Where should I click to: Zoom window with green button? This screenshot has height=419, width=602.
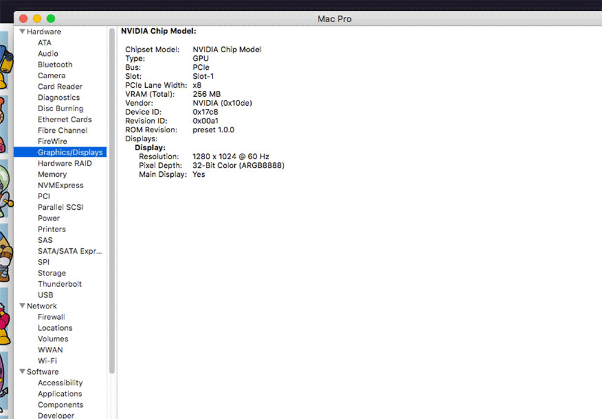click(x=51, y=19)
